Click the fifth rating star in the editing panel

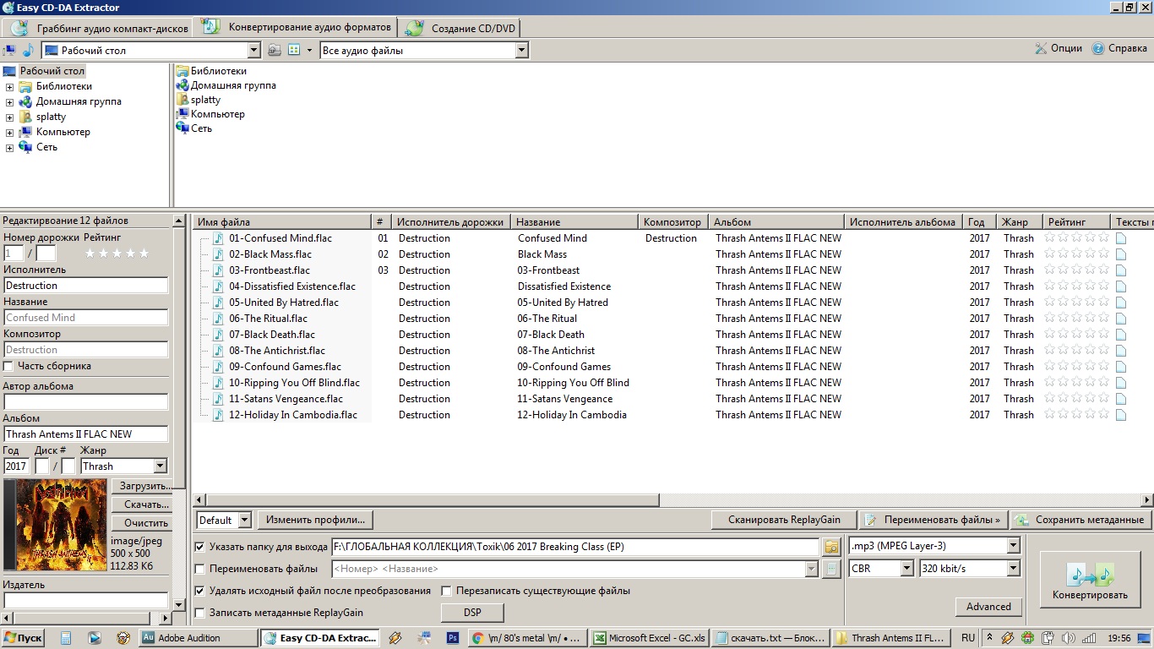pos(144,254)
